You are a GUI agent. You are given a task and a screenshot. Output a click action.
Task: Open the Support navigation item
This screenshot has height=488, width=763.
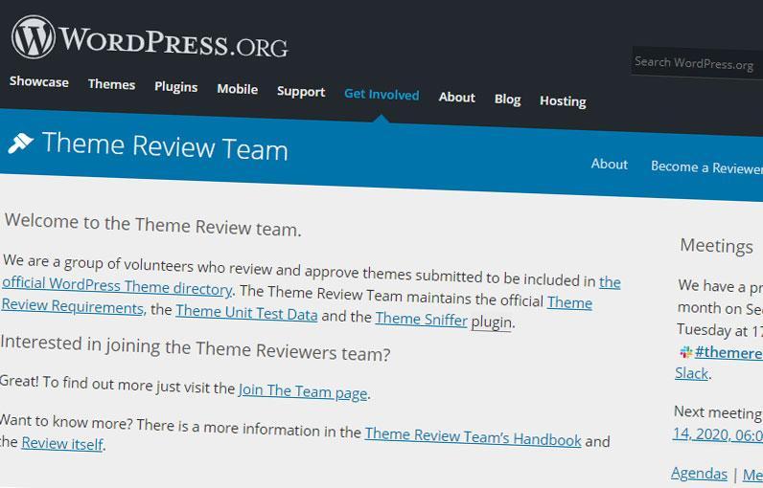pos(301,92)
